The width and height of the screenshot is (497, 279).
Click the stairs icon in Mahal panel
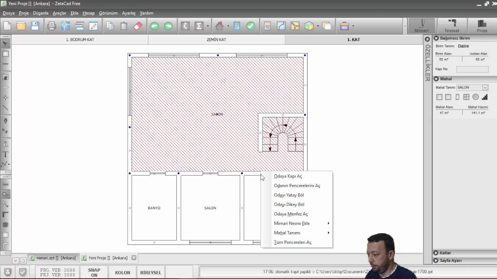point(485,97)
